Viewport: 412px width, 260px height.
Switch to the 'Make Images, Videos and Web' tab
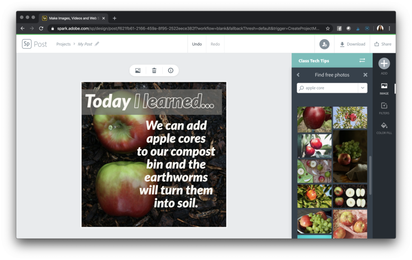coord(72,18)
